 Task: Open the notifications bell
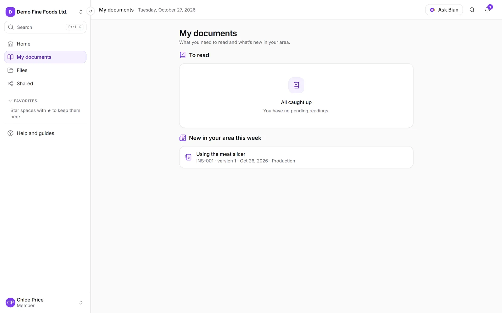coord(487,10)
